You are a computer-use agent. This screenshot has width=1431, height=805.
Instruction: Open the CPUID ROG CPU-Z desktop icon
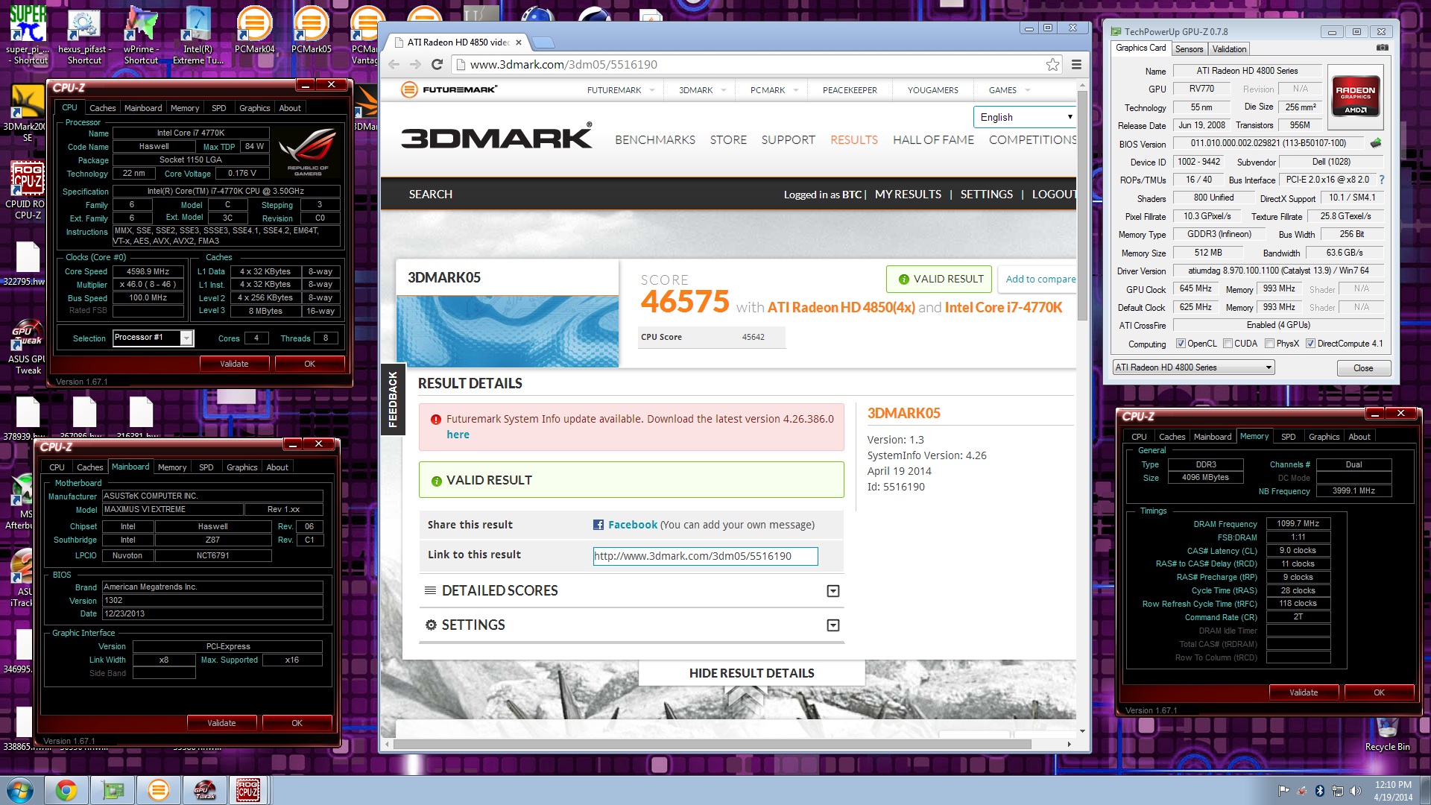[27, 190]
